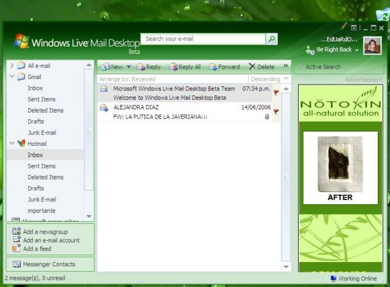
Task: Click the Hotmail butterfly icon
Action: [21, 143]
